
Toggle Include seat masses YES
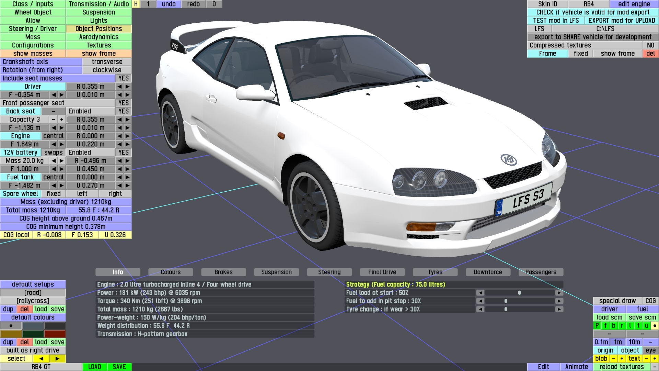coord(123,78)
